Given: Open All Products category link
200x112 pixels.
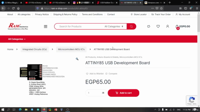Looking at the screenshot, I should click(90, 57).
